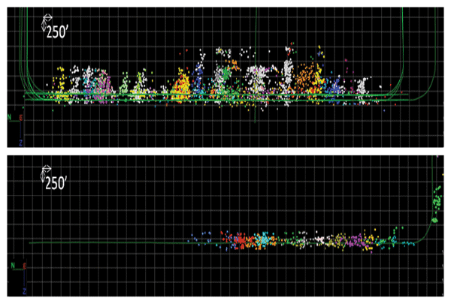Image resolution: width=451 pixels, height=304 pixels.
Task: Click the scale cube icon in top panel
Action: (44, 22)
